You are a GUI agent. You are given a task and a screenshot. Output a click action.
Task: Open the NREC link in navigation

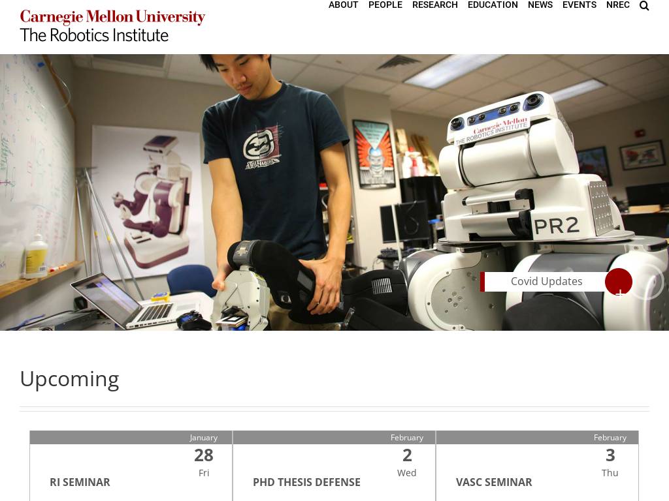(618, 5)
